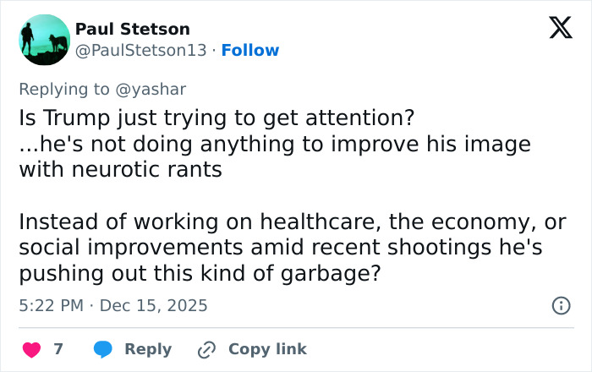Open the info circle icon
The height and width of the screenshot is (372, 592).
click(560, 306)
